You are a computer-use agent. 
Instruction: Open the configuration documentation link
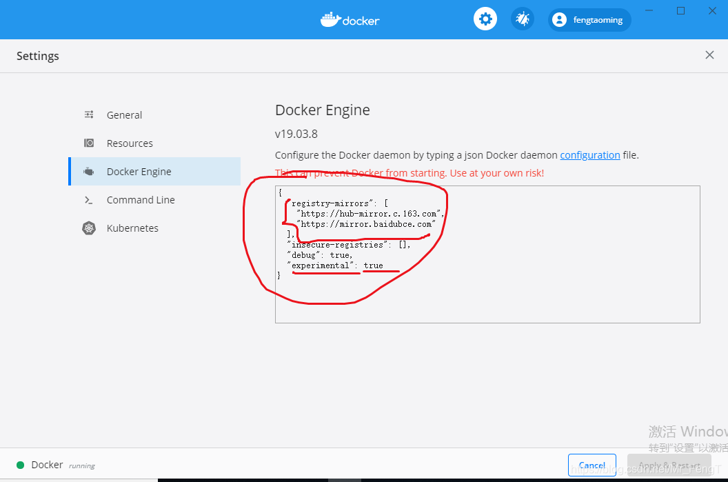(x=590, y=155)
